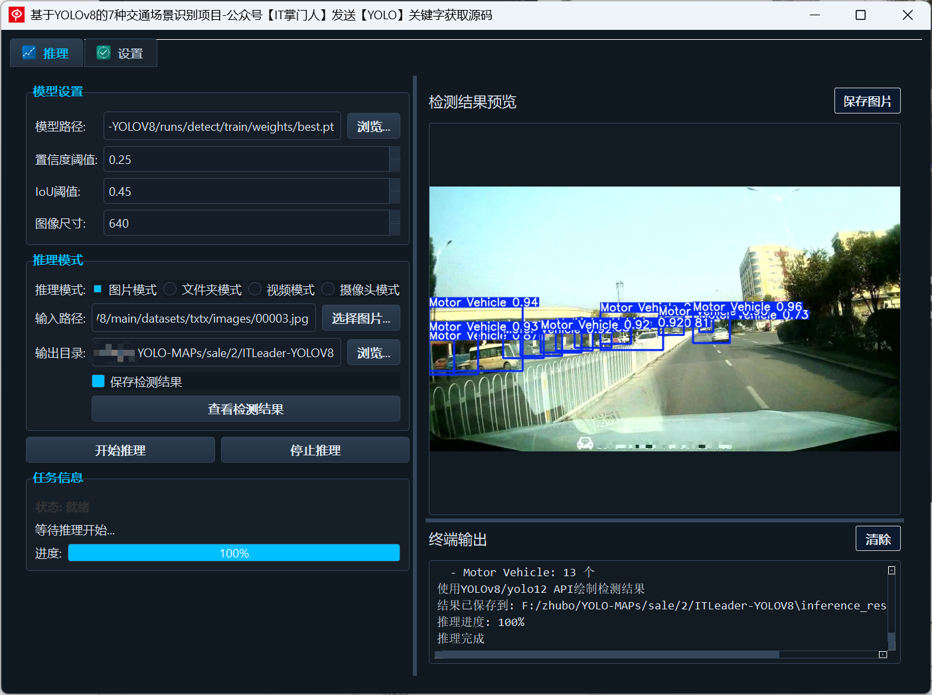
Task: Increase 置信度阈值 using its up stepper arrow
Action: [x=396, y=153]
